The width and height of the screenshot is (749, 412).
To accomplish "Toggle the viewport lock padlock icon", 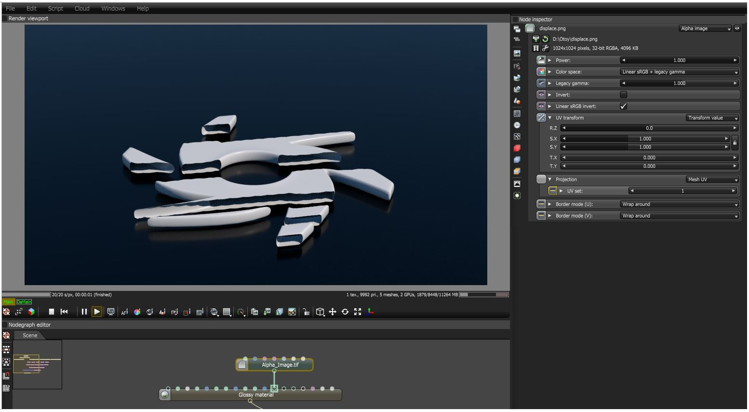I will [306, 312].
